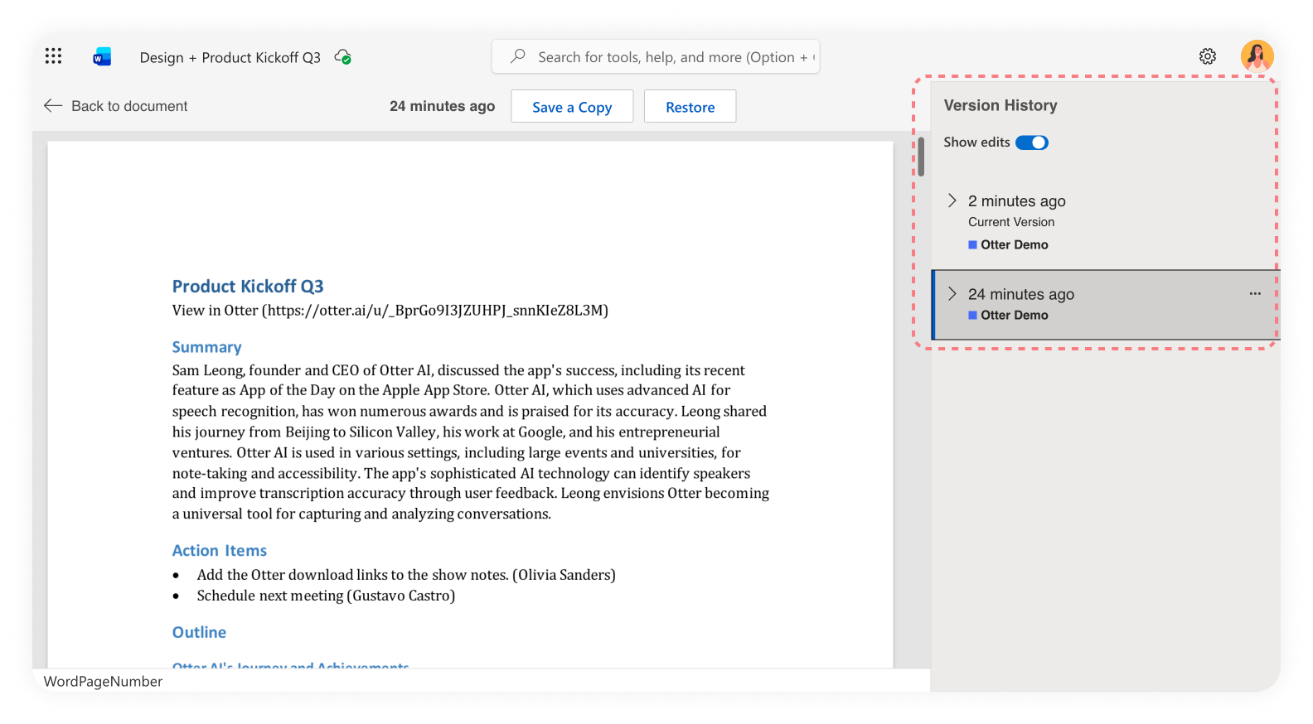This screenshot has width=1313, height=724.
Task: Click blue author color square under 2 minutes ago
Action: 972,244
